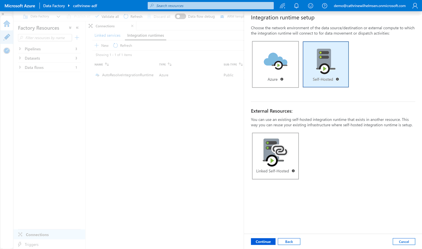Click the add resource plus icon
The image size is (422, 249).
pos(77,38)
